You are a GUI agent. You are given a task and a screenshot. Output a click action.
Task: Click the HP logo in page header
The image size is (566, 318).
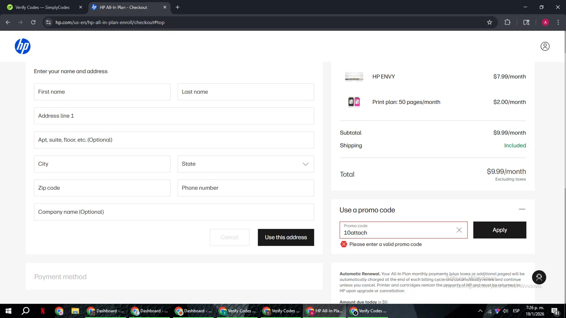click(x=23, y=46)
